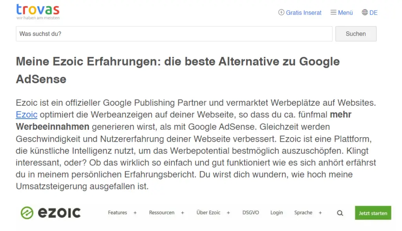The image size is (402, 231).
Task: Click the ezoic wordmark text in banner
Action: pos(59,213)
